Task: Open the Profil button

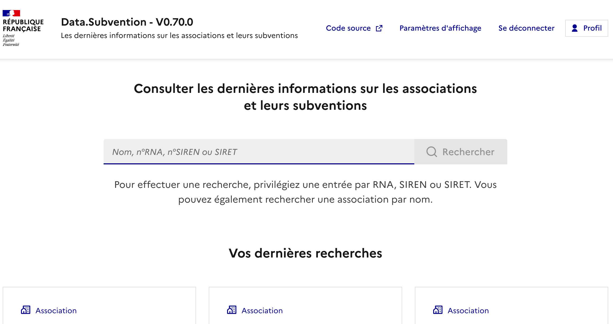Action: [x=587, y=28]
